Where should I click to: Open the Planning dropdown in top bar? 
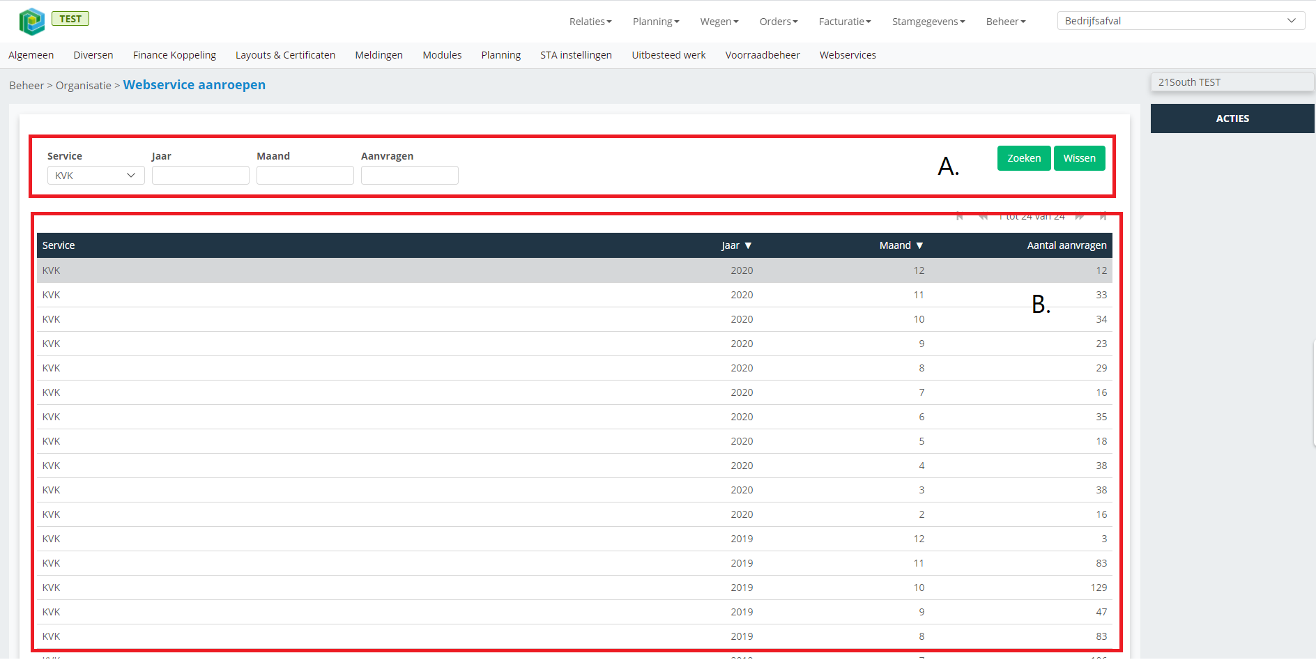coord(656,22)
